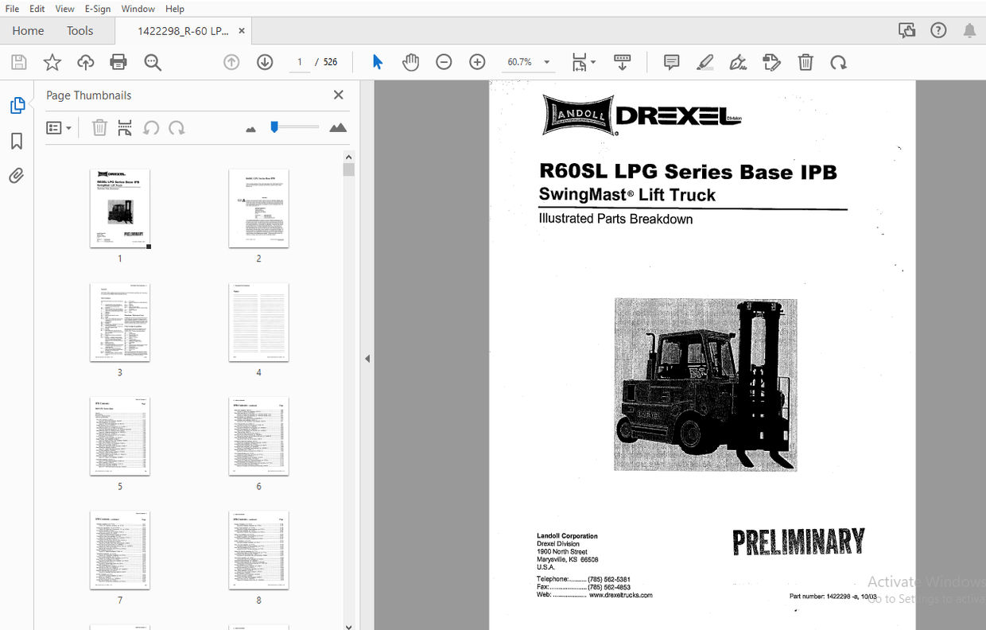The height and width of the screenshot is (630, 986).
Task: Add document to favorites with star icon
Action: (x=52, y=62)
